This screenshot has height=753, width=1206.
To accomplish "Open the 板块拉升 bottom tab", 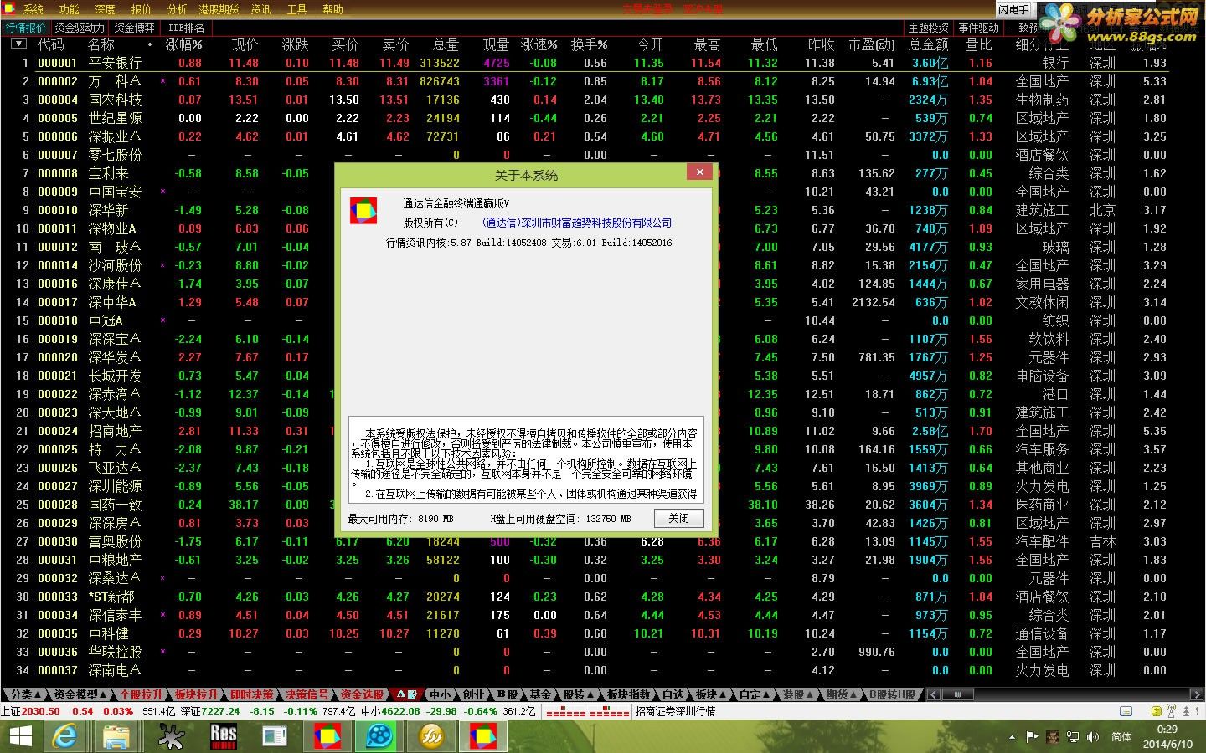I will pos(197,694).
